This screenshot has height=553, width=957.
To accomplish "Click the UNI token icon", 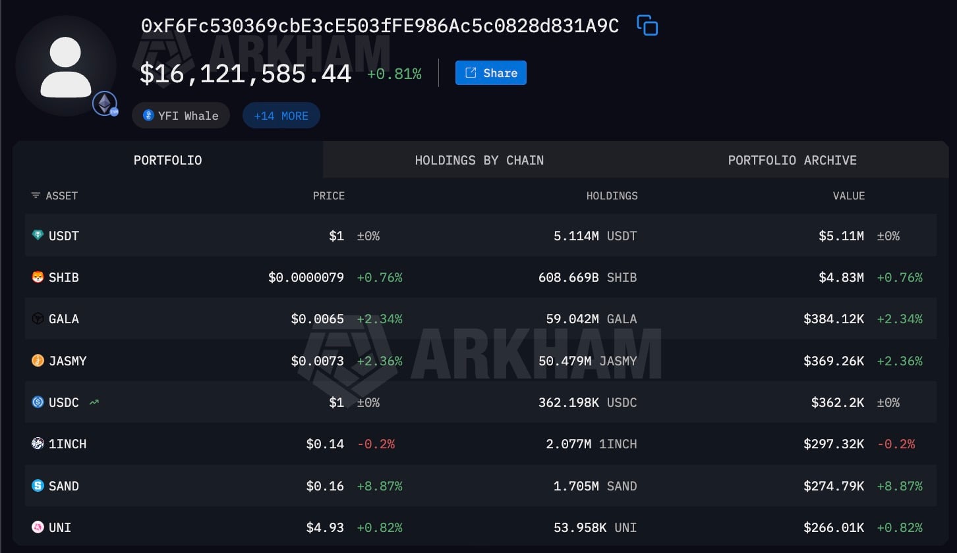I will 38,527.
